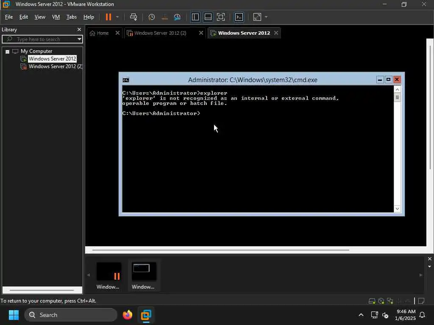Screen dimensions: 434x325
Task: Switch to the Windows Server 2012 (2) tab
Action: (161, 33)
